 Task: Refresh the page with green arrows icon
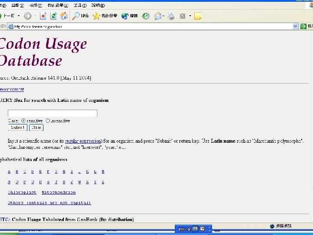click(x=53, y=16)
